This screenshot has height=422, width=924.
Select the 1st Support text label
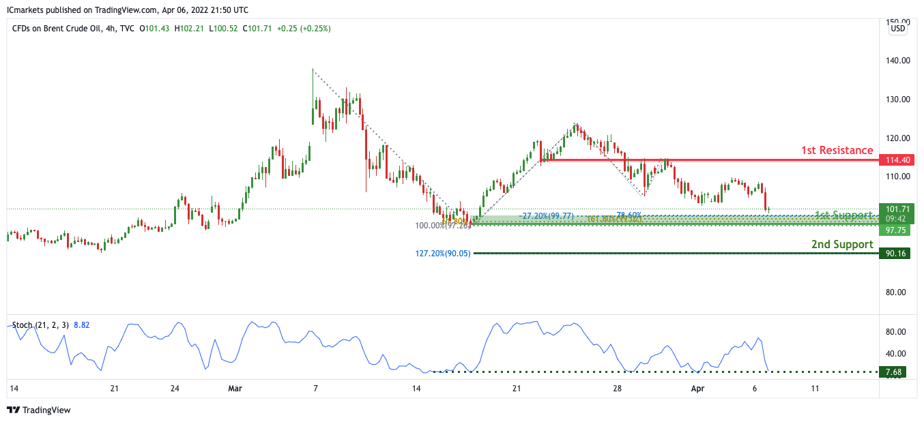point(843,215)
